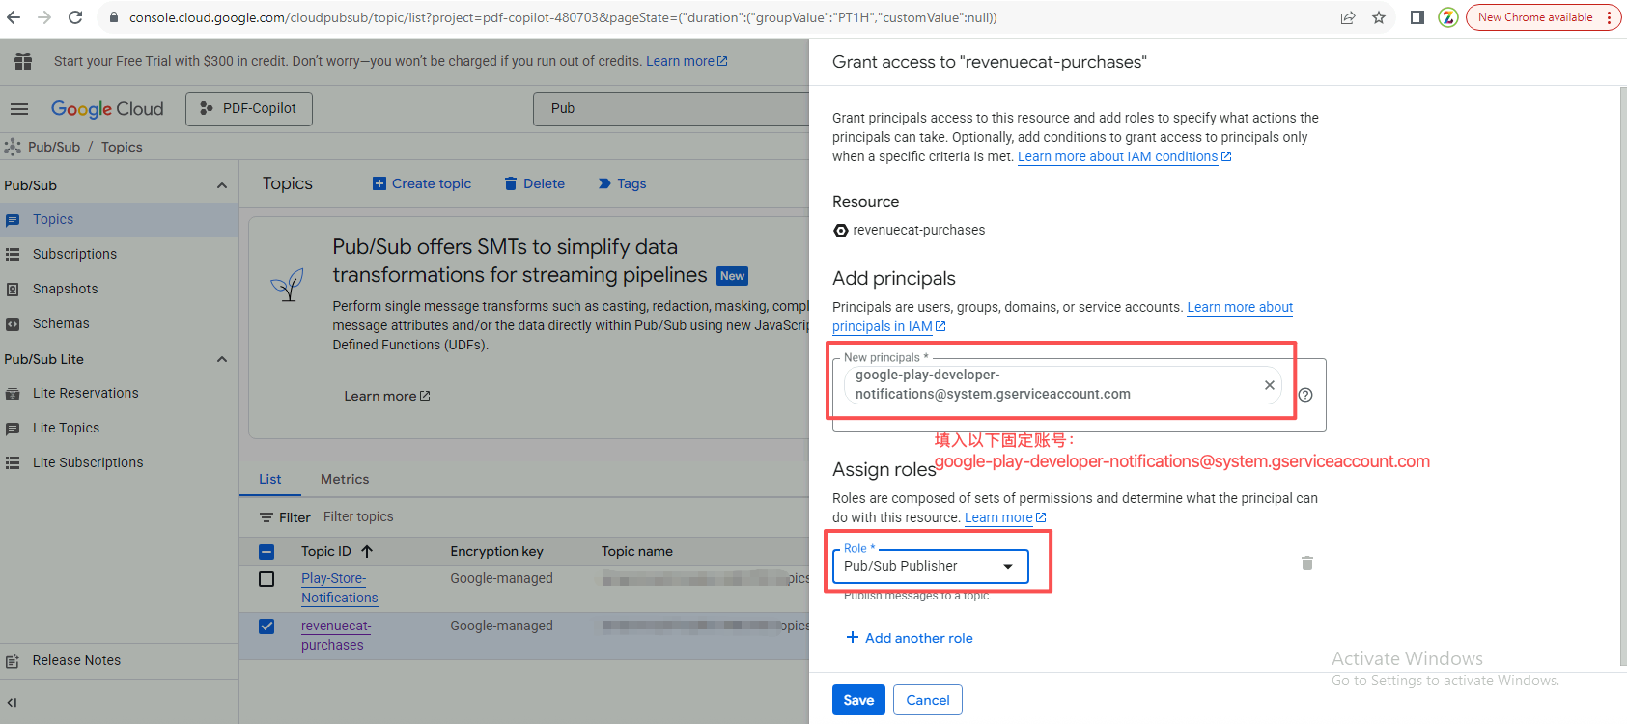
Task: Open the Play-Store-Notifications topic link
Action: coord(340,588)
